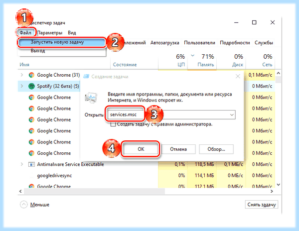This screenshot has width=299, height=231.
Task: Minimize the Диспетчер задач window
Action: pos(236,22)
